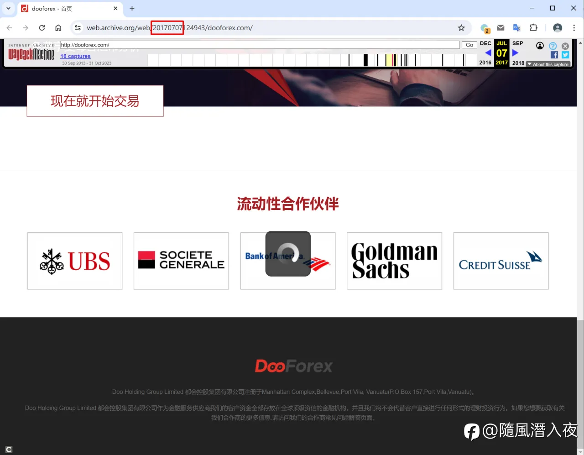584x455 pixels.
Task: Click the page vertical scrollbar thumb
Action: pos(580,384)
